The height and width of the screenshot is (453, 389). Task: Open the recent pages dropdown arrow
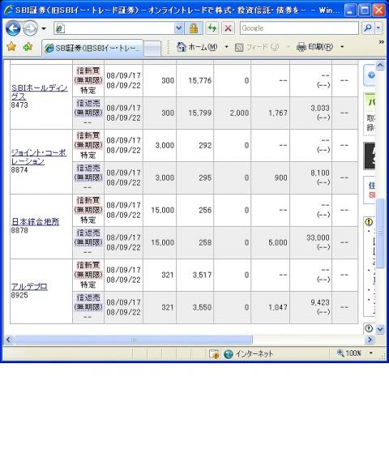click(44, 28)
